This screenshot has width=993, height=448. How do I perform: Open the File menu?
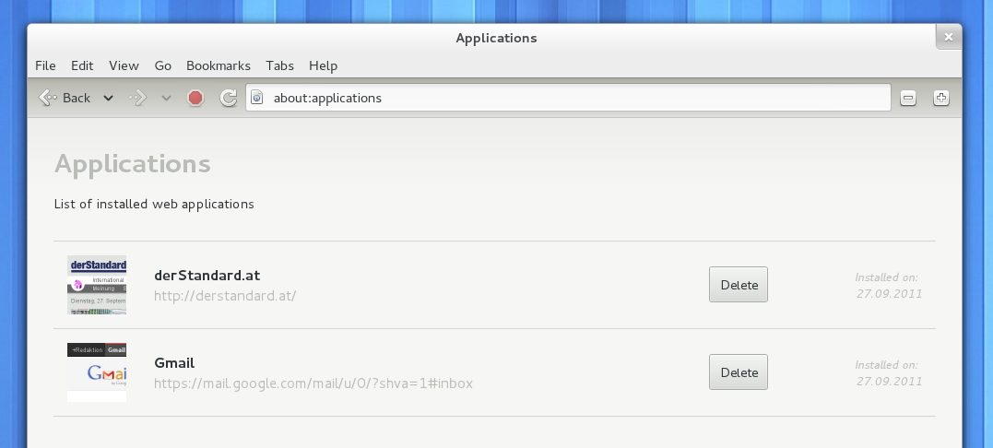click(x=45, y=65)
